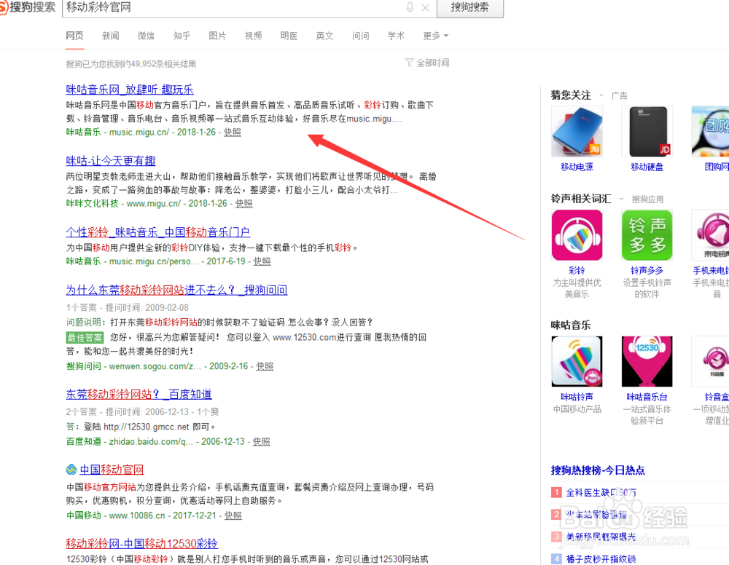Click the 团购网 ad thumbnail
Screen dimensions: 729x565
pos(710,131)
